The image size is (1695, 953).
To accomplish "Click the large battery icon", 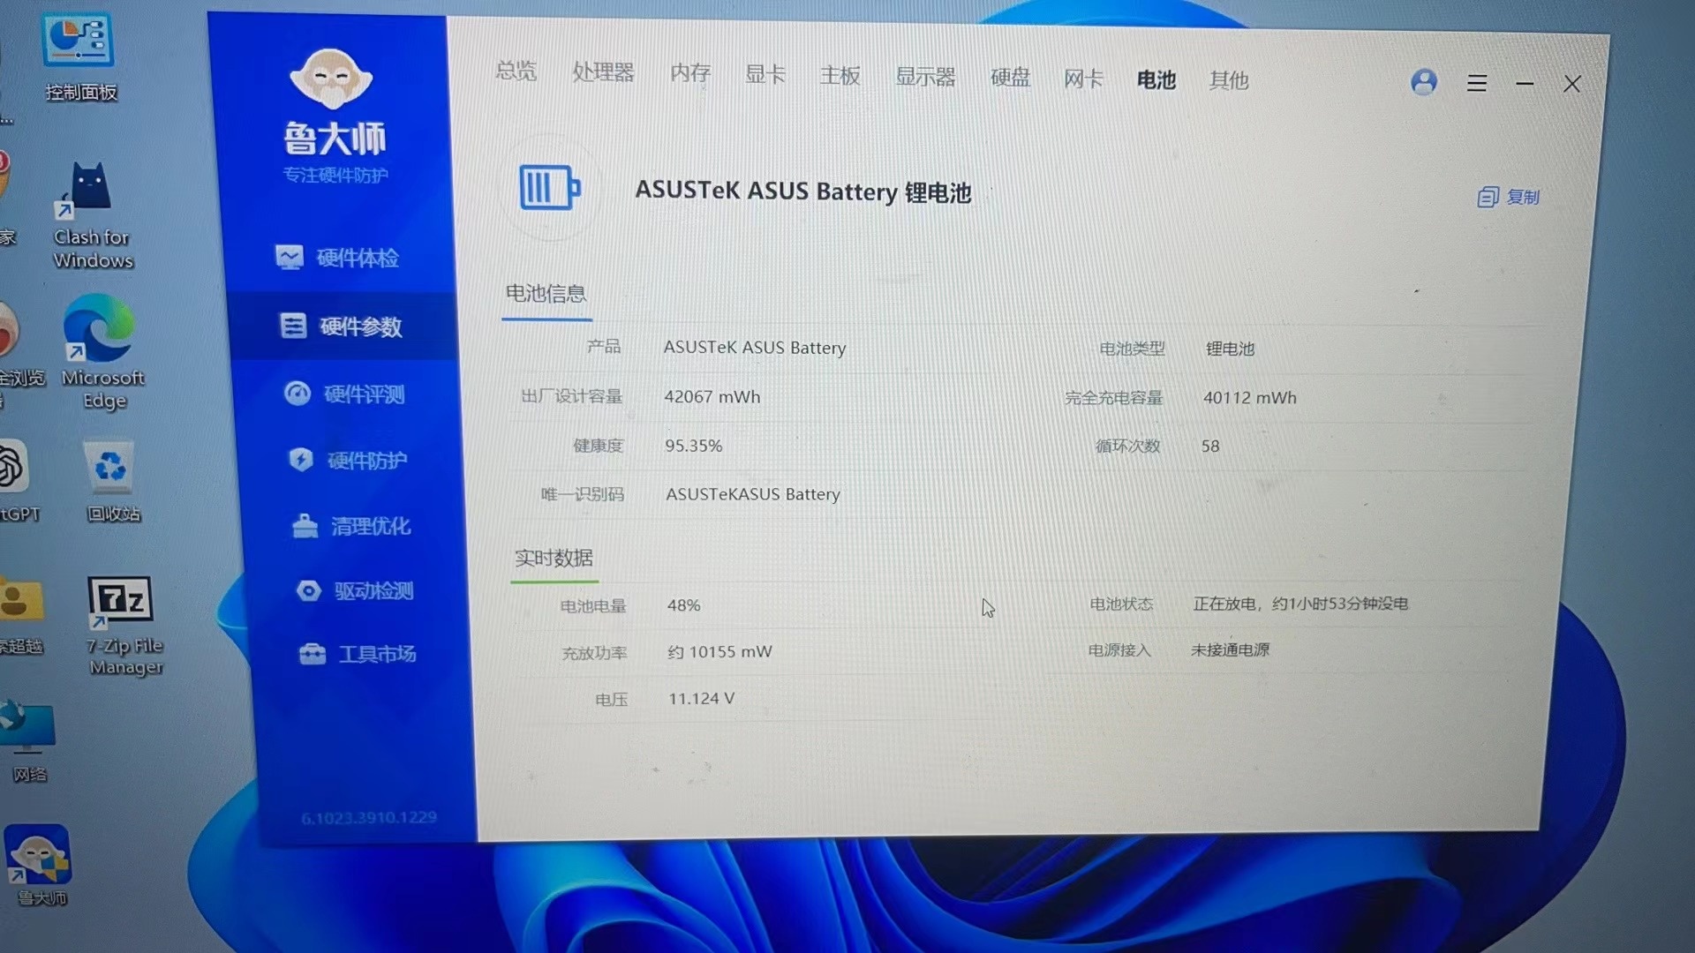I will [549, 187].
